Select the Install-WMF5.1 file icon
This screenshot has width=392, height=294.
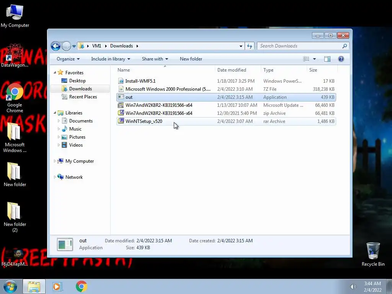click(121, 81)
